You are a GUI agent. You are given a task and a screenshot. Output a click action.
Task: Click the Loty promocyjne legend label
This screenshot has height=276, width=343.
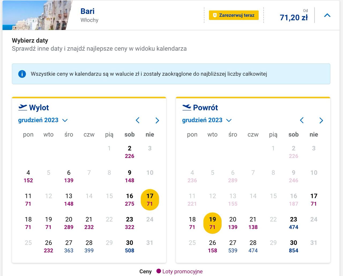182,271
